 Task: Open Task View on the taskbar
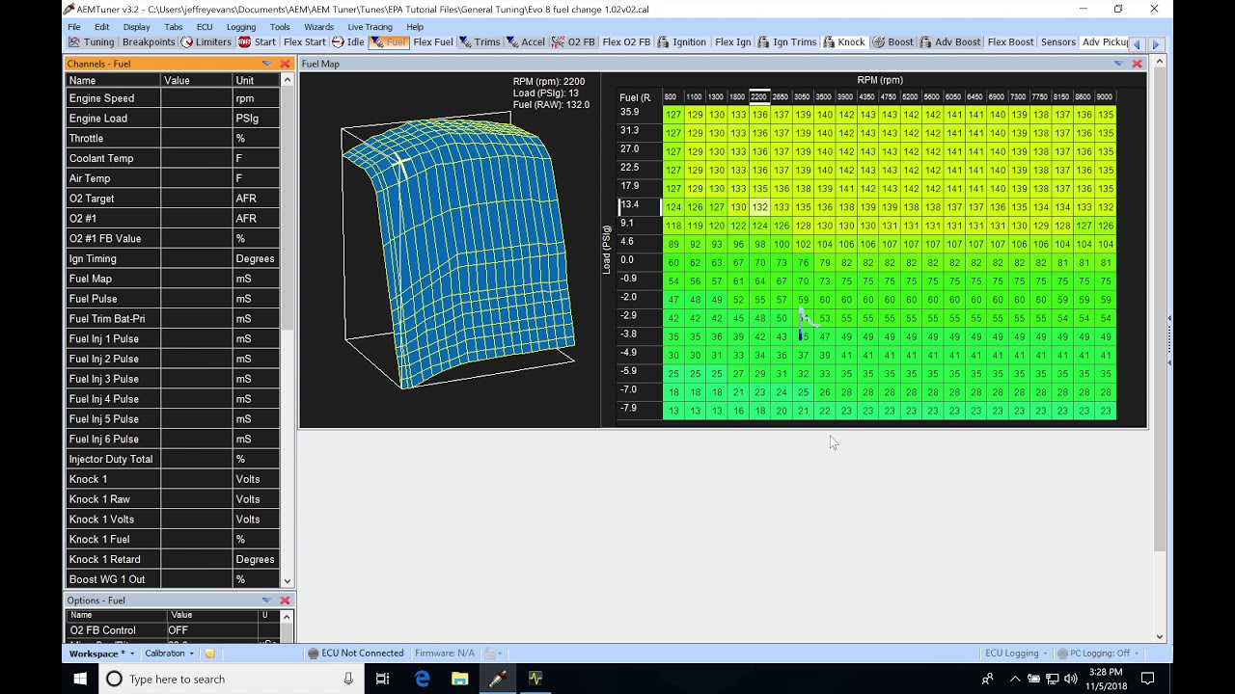coord(383,679)
